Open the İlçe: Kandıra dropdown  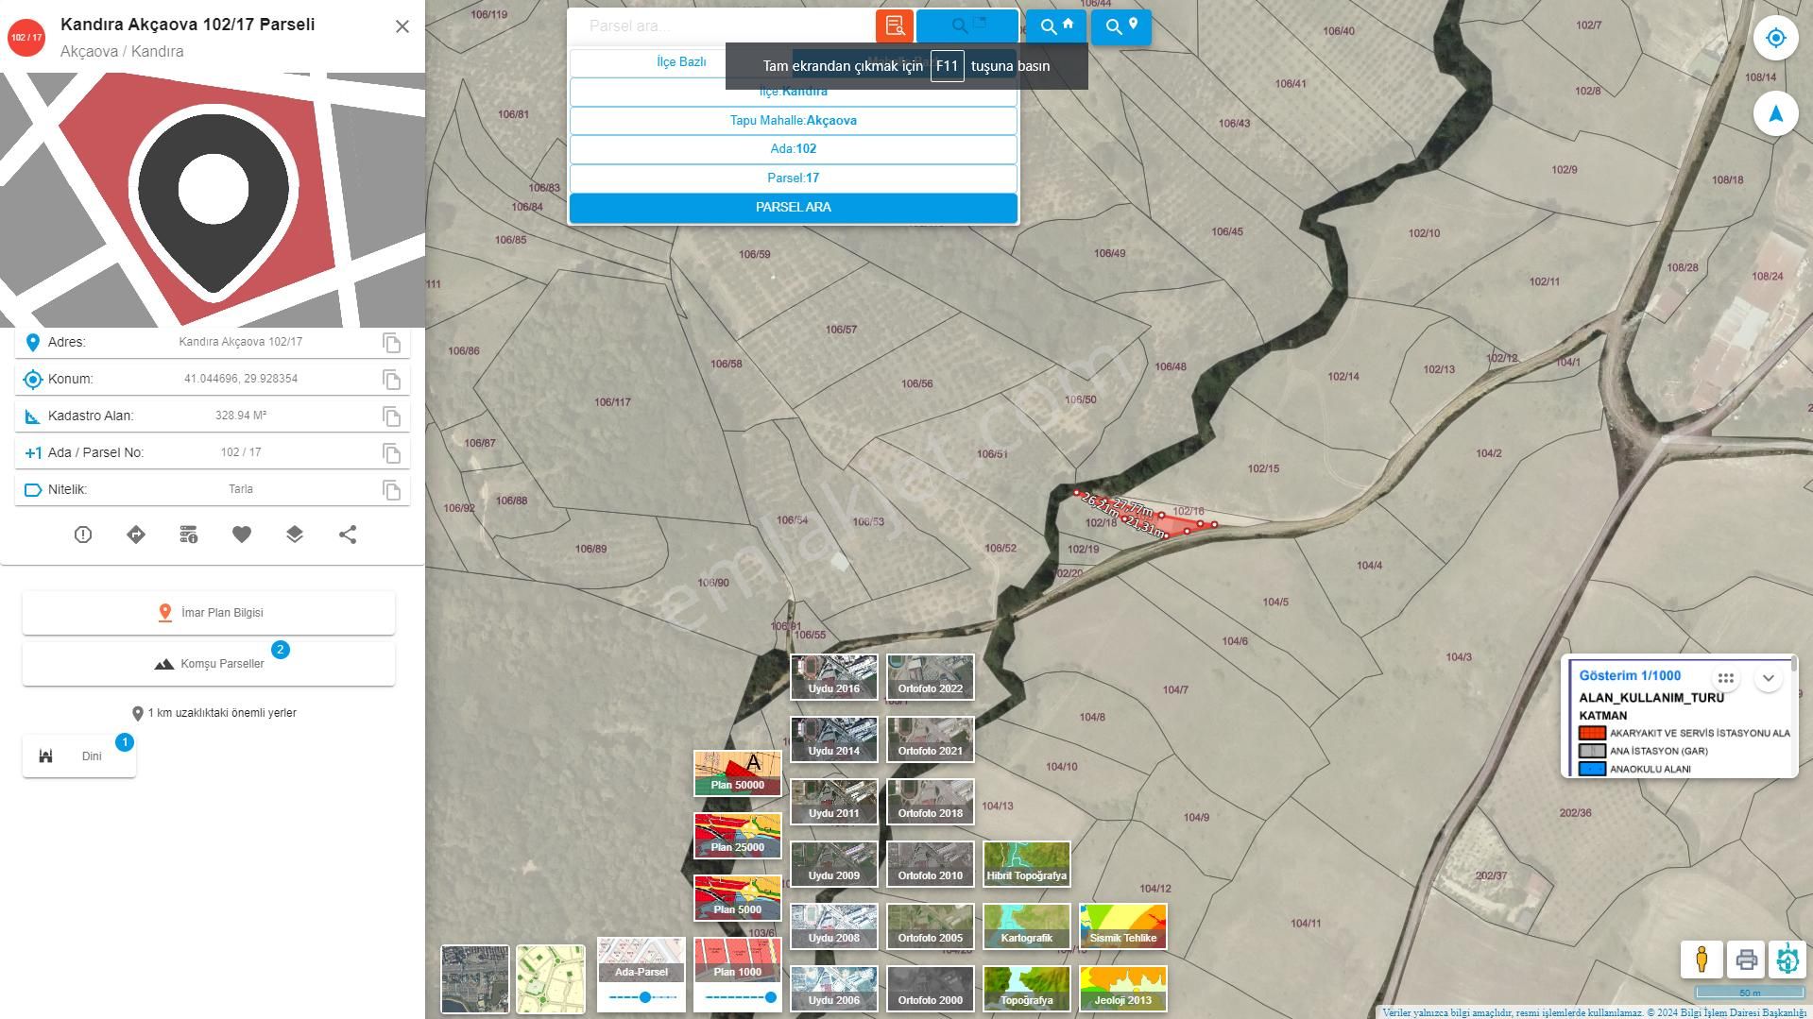coord(794,92)
